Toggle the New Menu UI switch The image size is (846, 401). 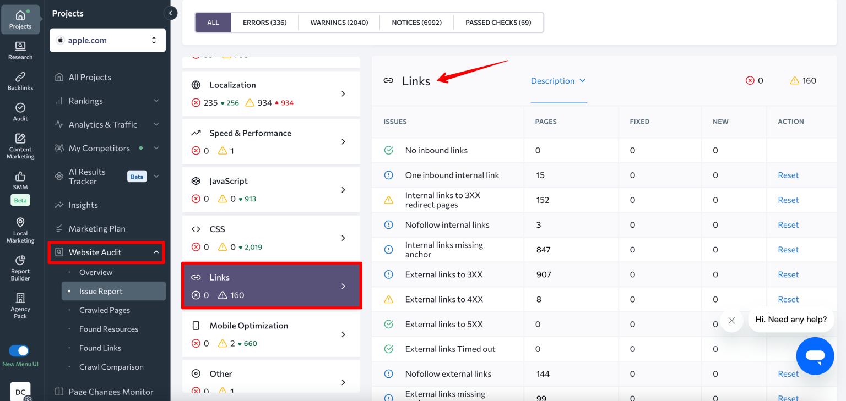click(19, 351)
